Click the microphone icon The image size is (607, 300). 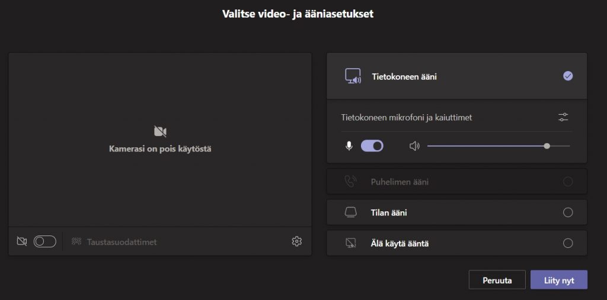coord(349,146)
